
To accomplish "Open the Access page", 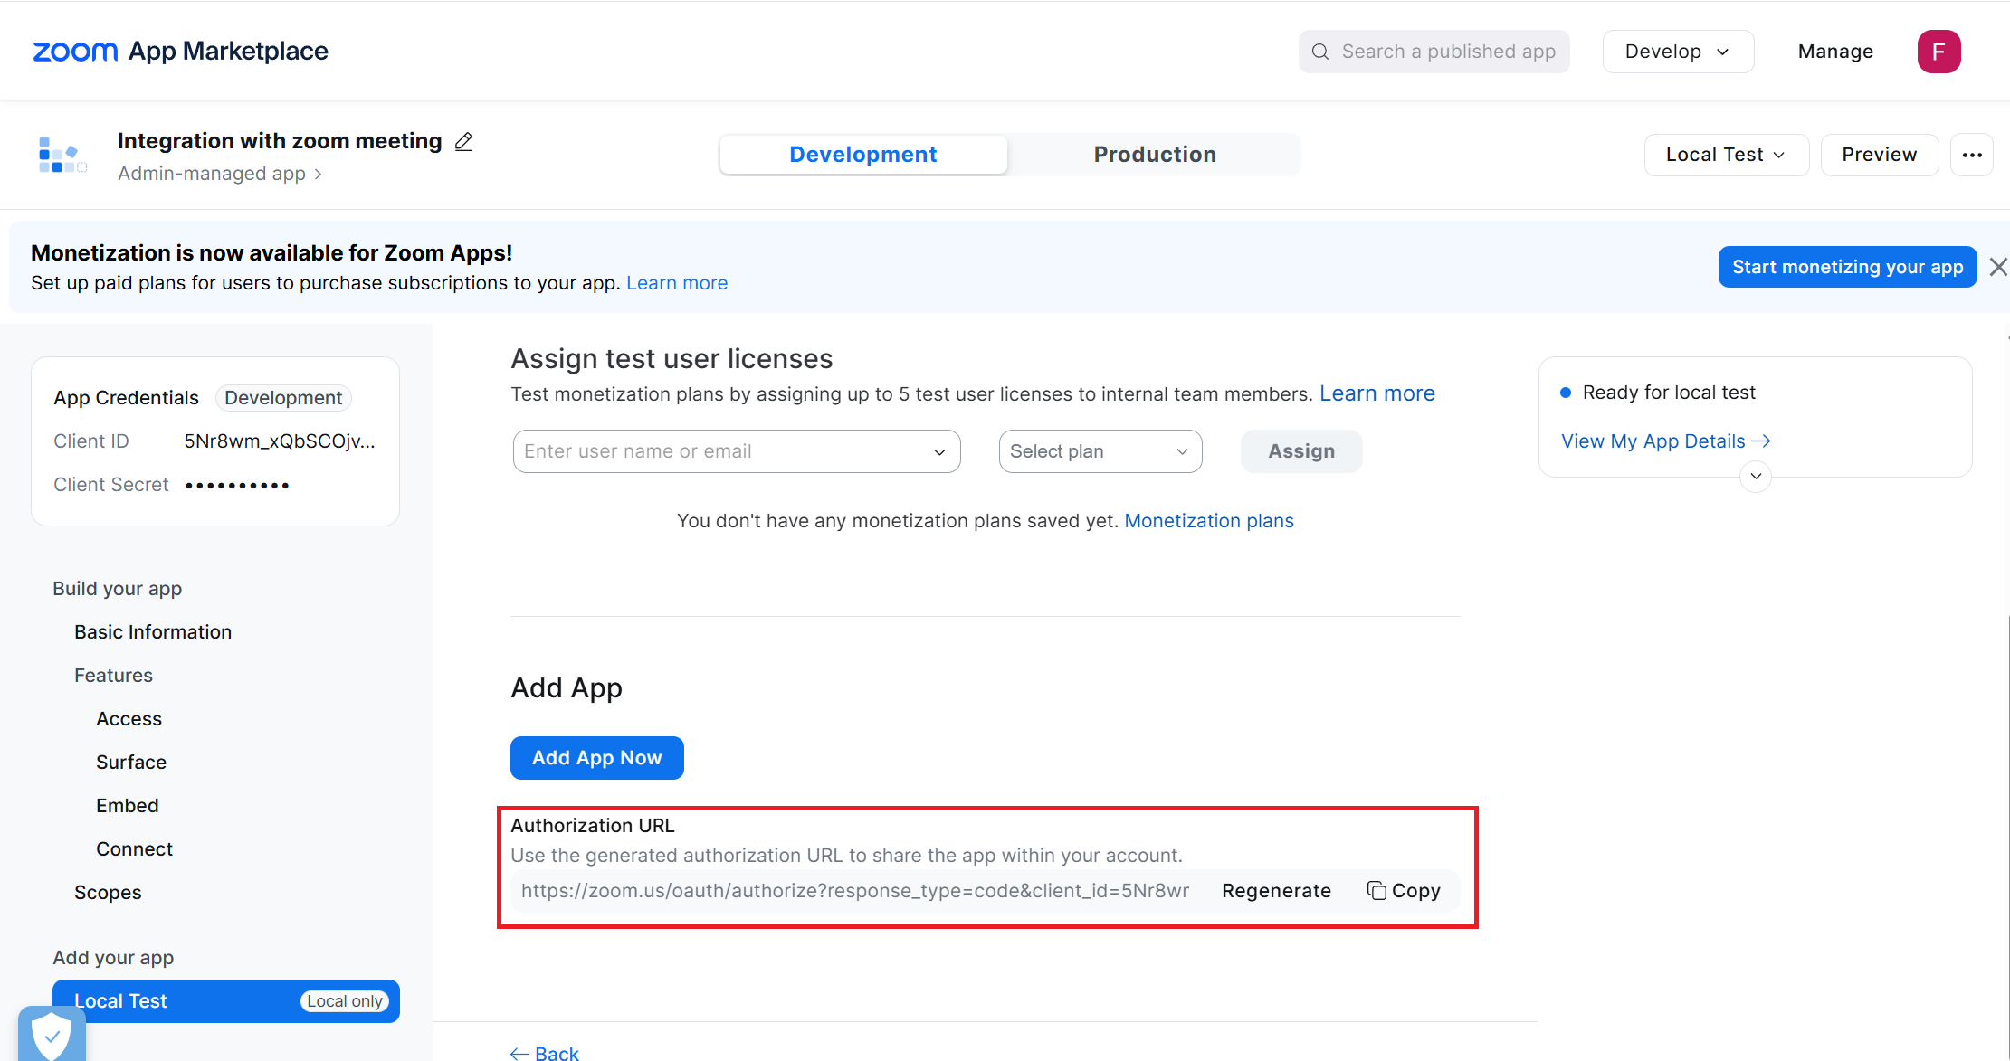I will pos(129,719).
